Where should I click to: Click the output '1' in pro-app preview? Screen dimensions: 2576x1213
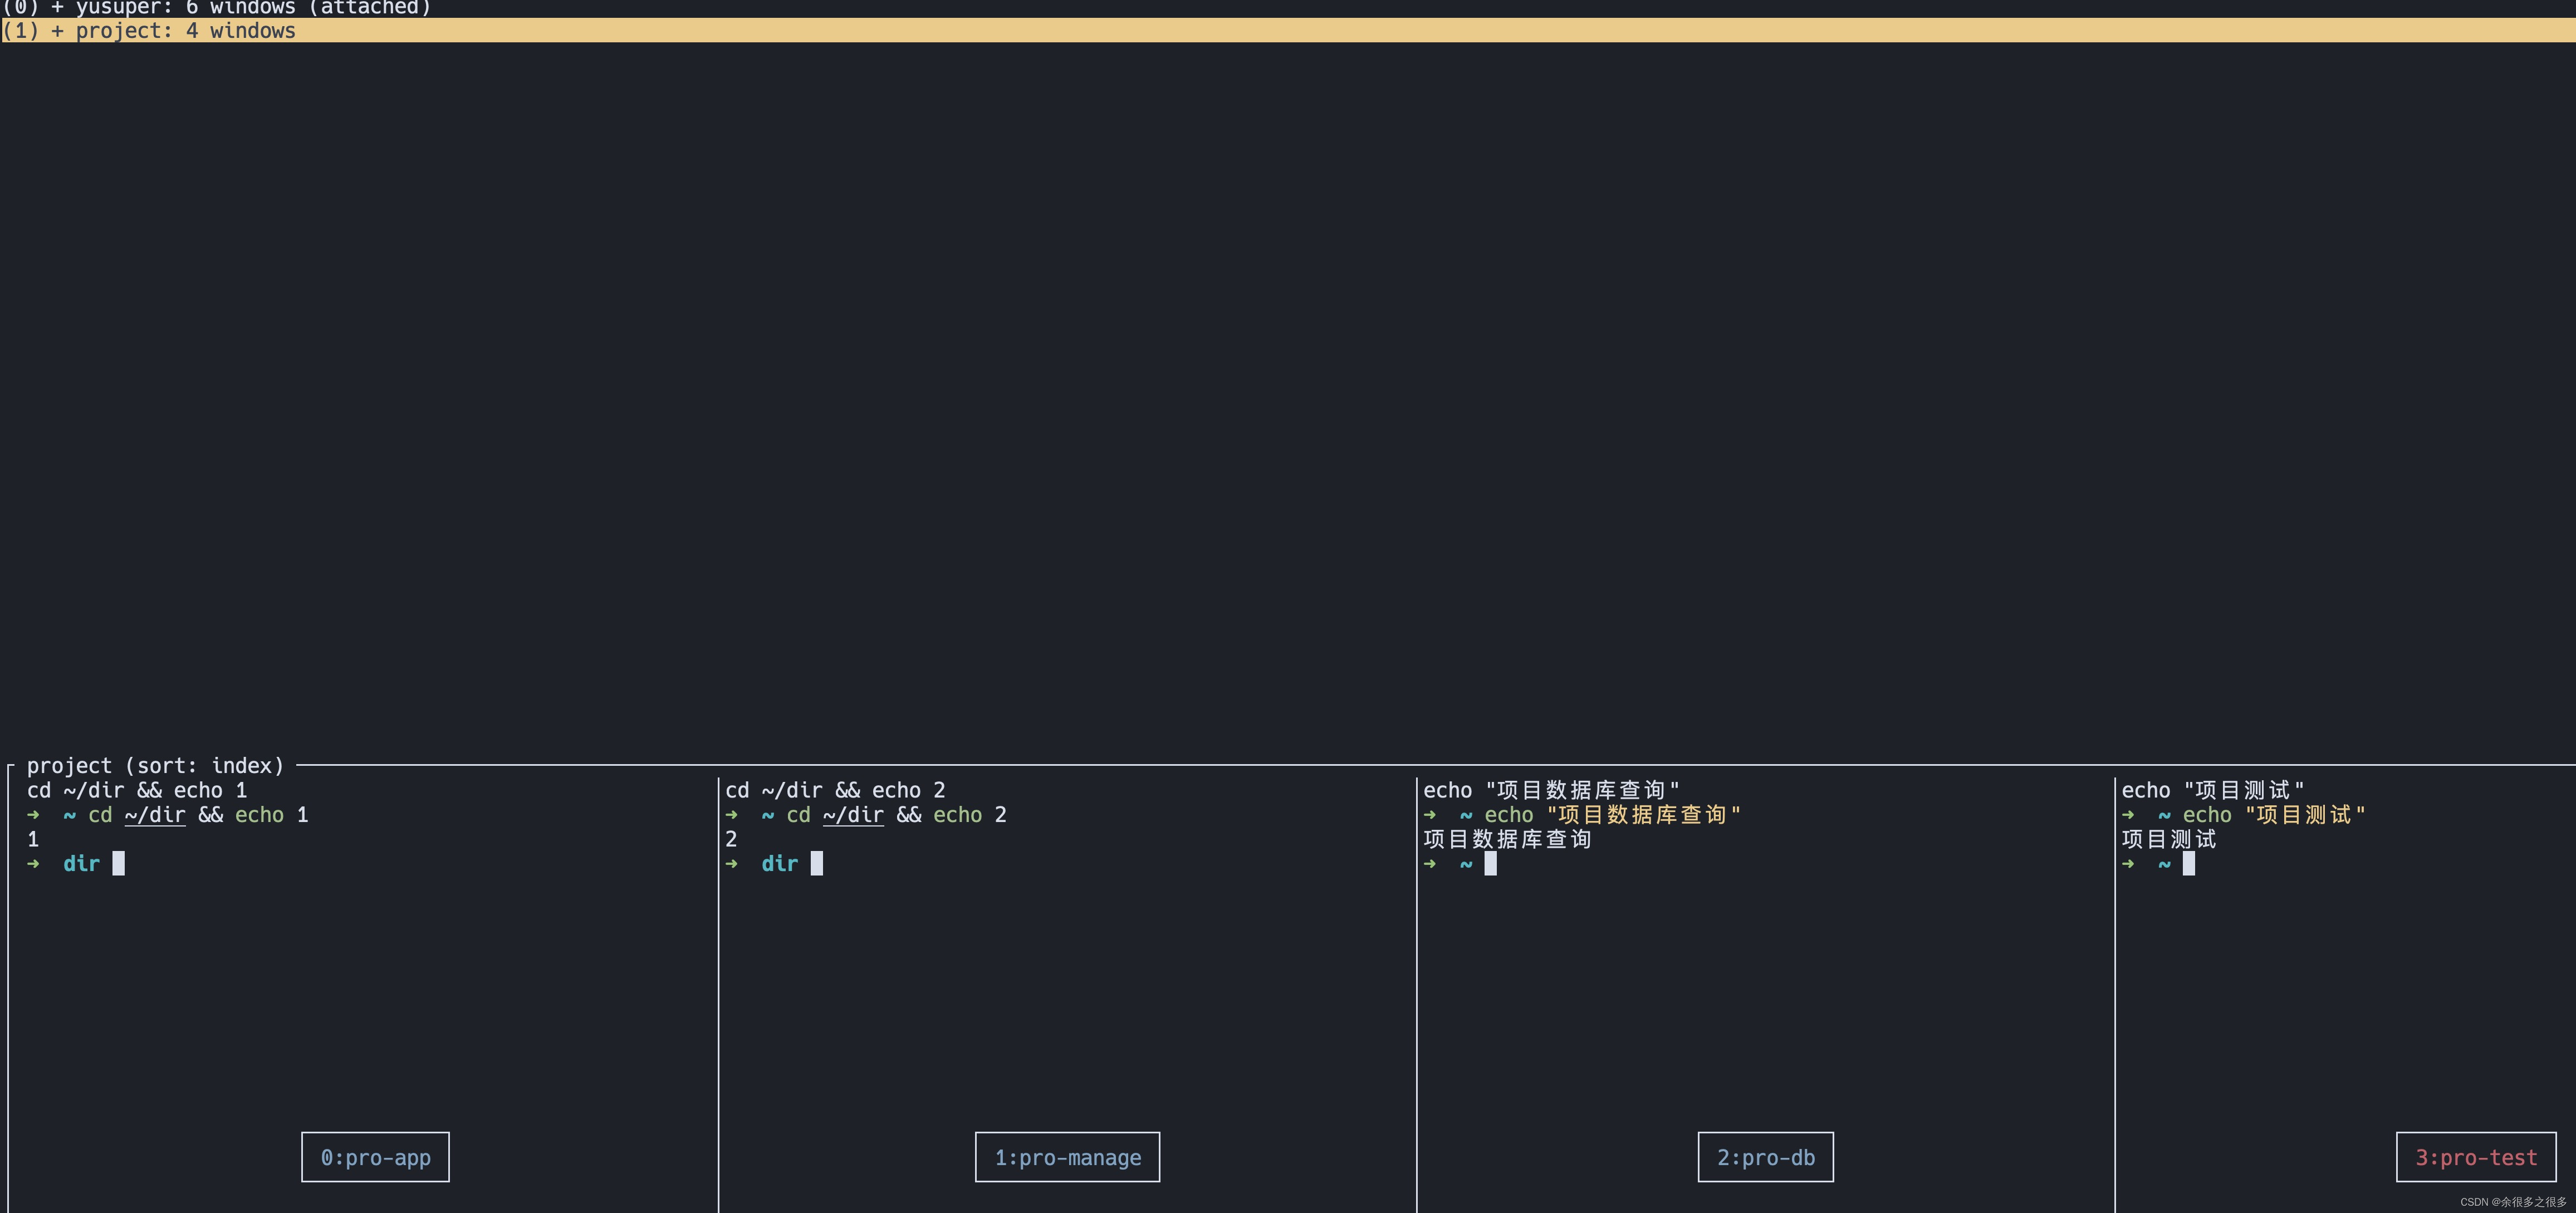coord(33,839)
